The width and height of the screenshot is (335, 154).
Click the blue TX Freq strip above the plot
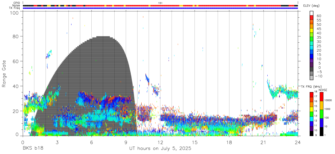160,8
